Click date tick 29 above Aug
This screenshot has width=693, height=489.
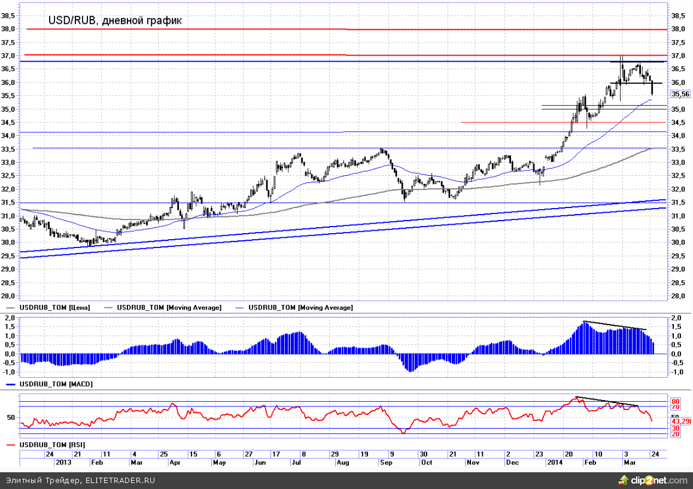pyautogui.click(x=335, y=454)
